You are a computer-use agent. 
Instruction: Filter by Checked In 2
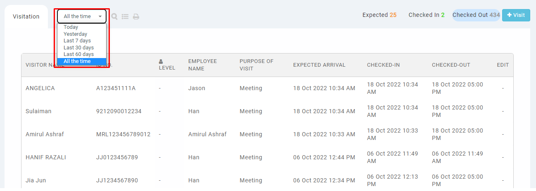coord(426,15)
